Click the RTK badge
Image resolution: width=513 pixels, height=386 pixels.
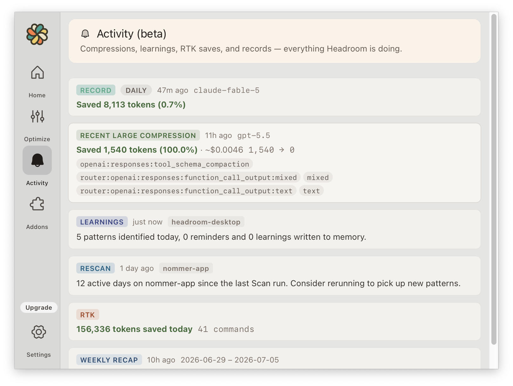point(87,315)
